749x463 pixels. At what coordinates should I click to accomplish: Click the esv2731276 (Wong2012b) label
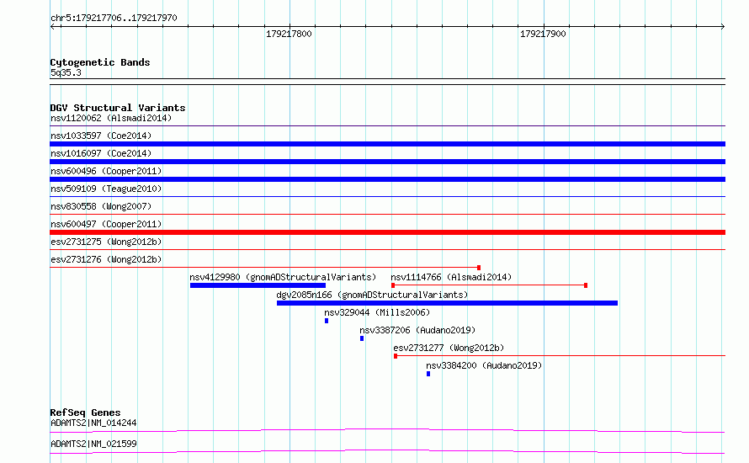(106, 259)
